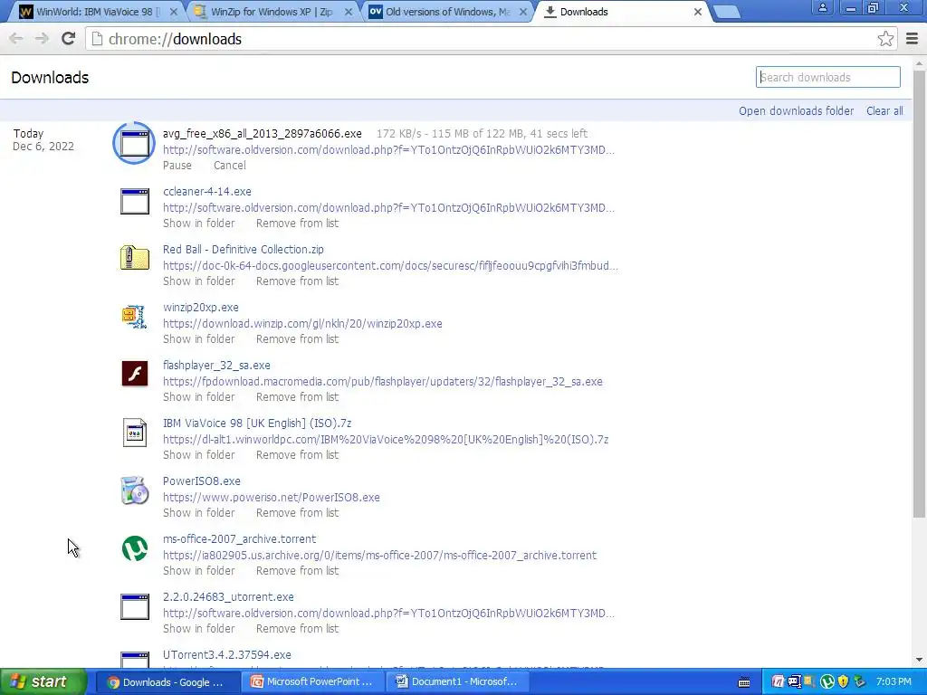Click the IBM ViaVoice 7z file icon
The image size is (927, 695).
(135, 432)
